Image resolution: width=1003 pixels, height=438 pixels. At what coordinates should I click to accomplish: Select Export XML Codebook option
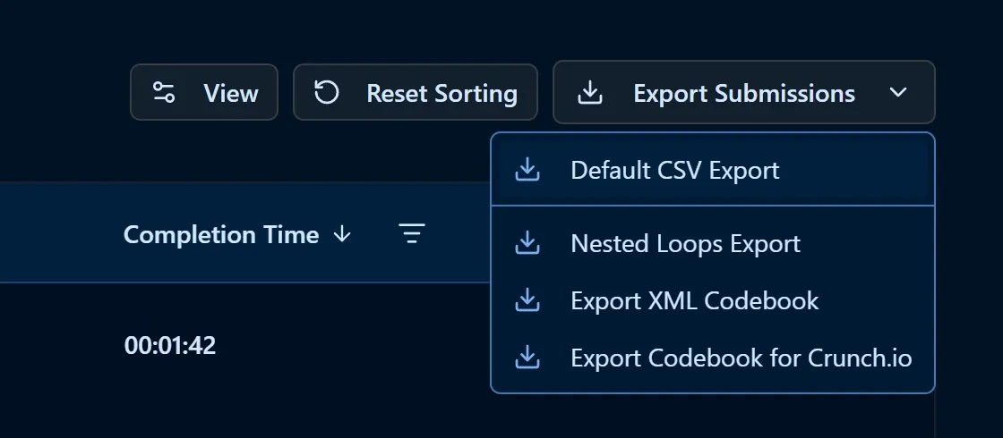pos(713,300)
